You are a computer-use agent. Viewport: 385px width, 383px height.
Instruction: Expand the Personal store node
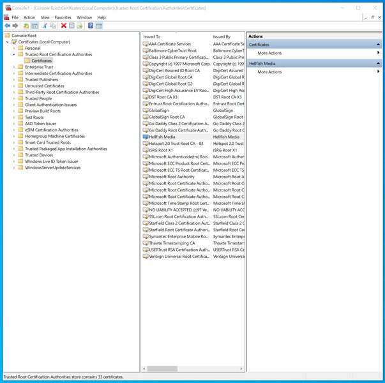coord(14,48)
